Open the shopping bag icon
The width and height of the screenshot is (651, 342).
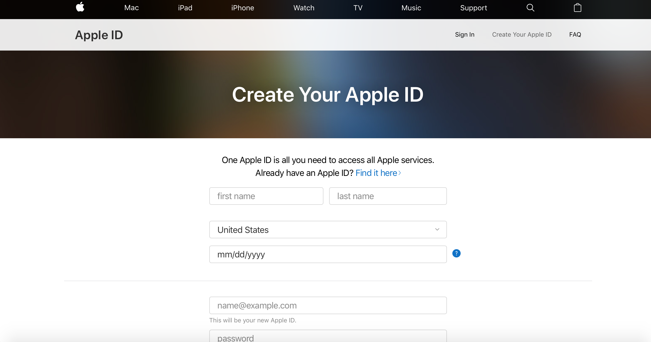pos(577,8)
